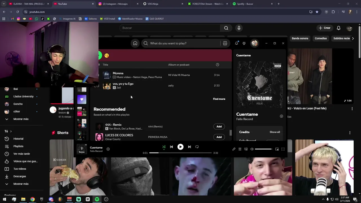361x203 pixels.
Task: Add LUCES DE COLORES to playlist
Action: (x=219, y=137)
